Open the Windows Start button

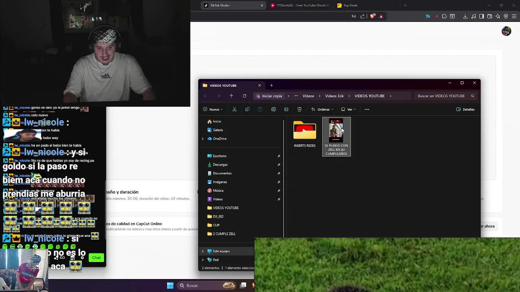[170, 286]
